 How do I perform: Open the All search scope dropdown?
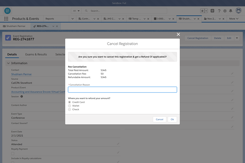(x=76, y=11)
